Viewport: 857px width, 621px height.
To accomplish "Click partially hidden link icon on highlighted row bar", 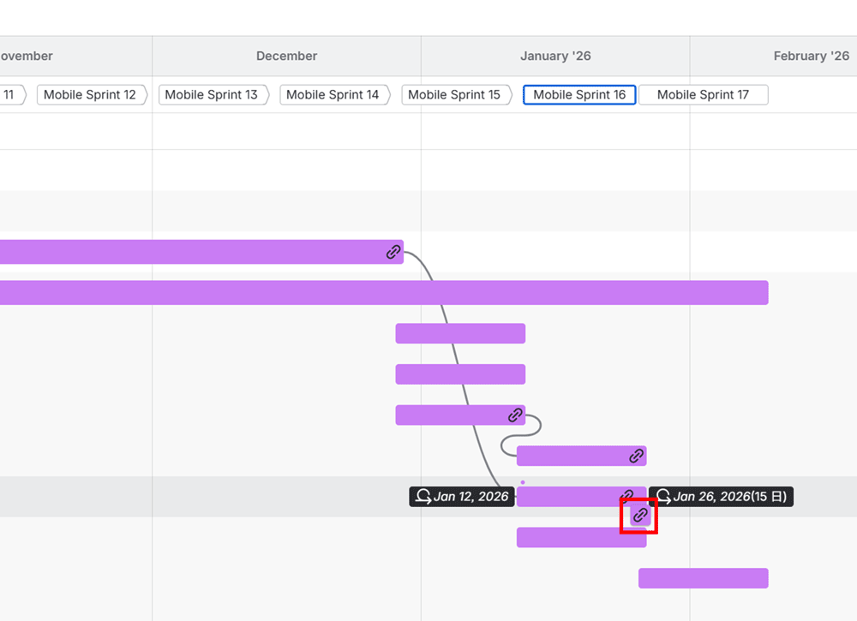I will click(627, 495).
